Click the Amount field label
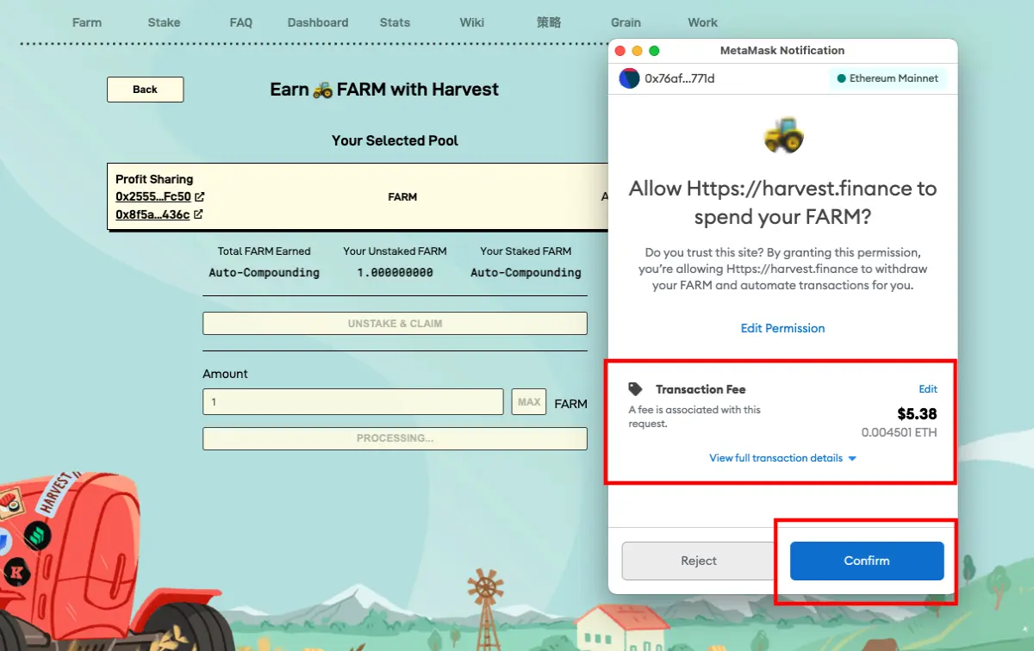This screenshot has width=1034, height=651. pos(225,374)
